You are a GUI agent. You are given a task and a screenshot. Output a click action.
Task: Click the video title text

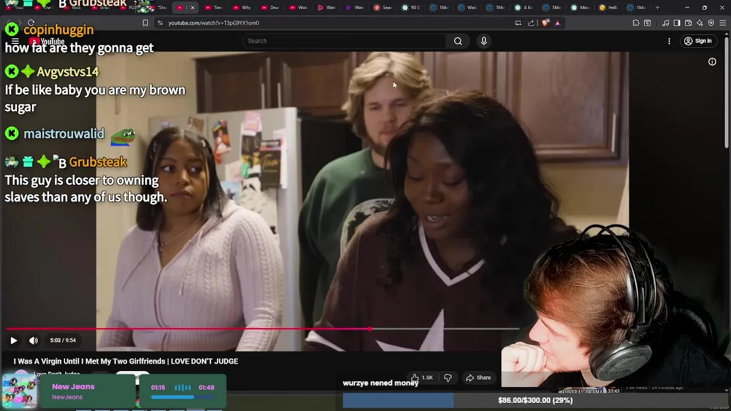coord(126,361)
